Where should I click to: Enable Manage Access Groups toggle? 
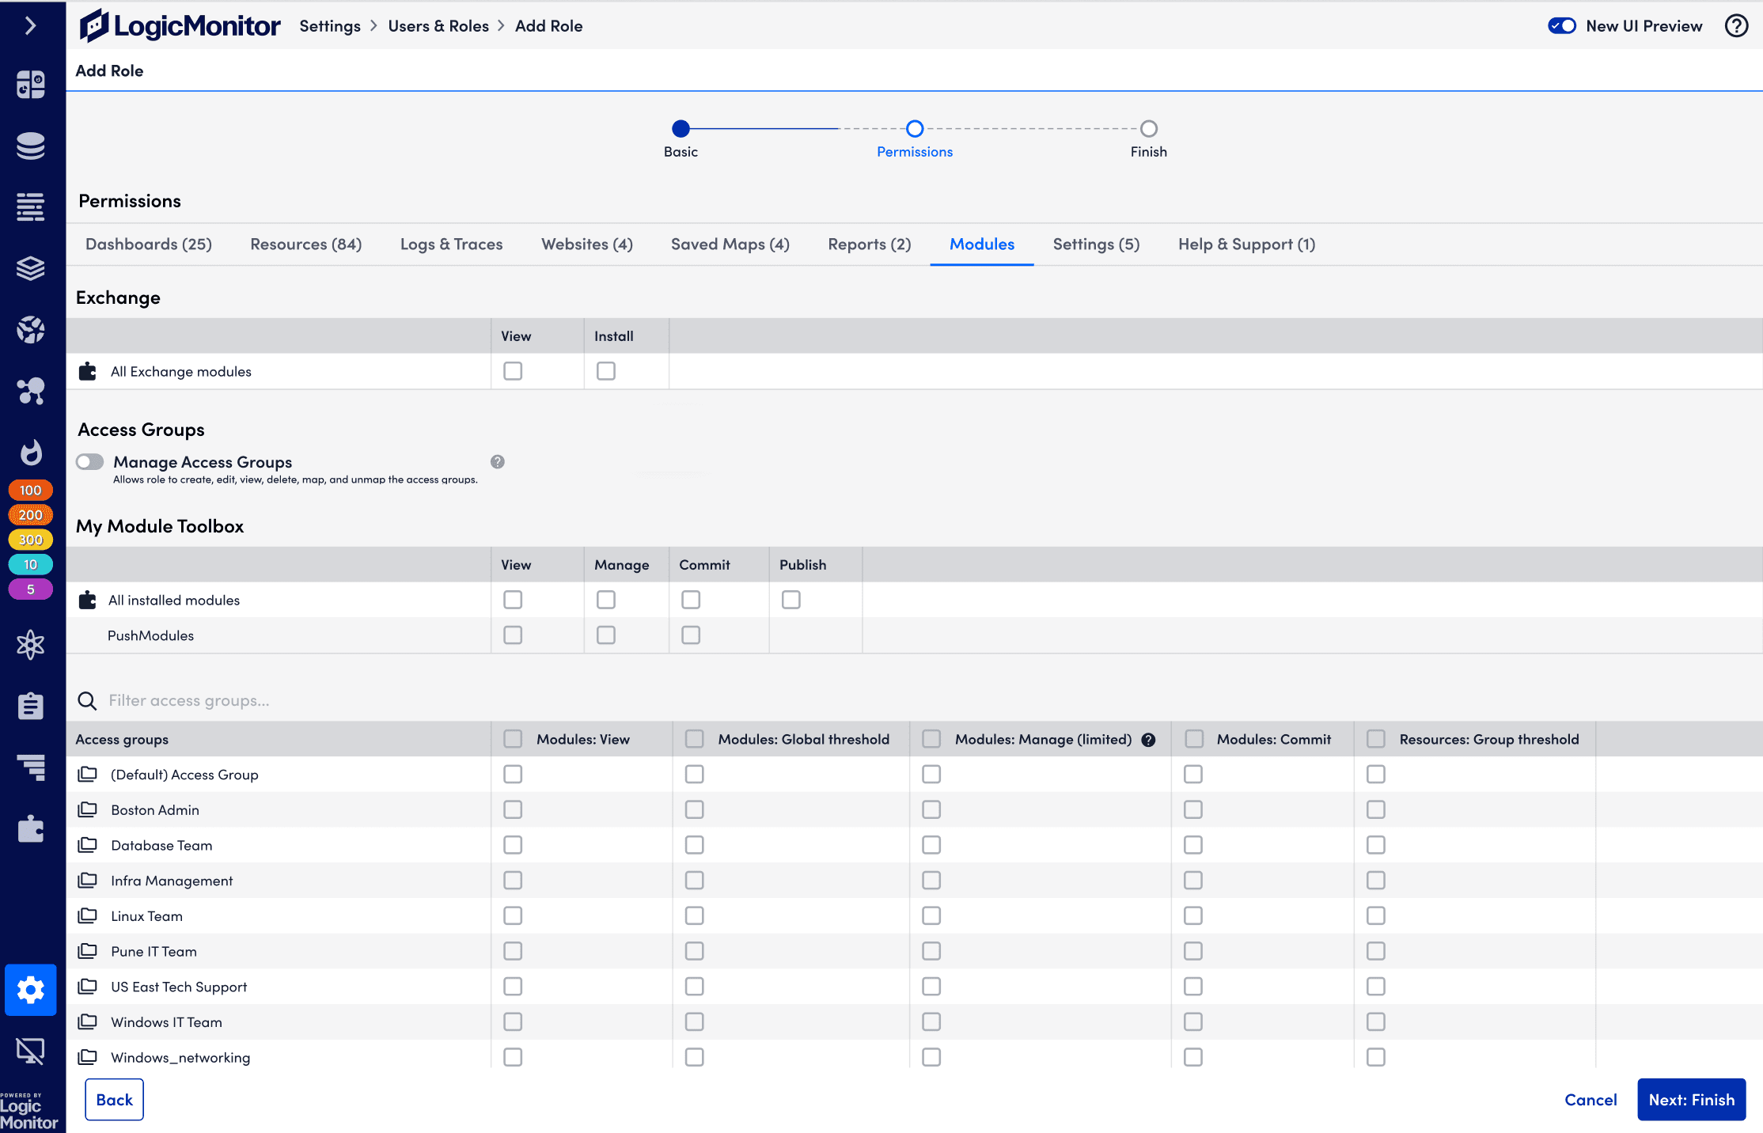click(89, 461)
